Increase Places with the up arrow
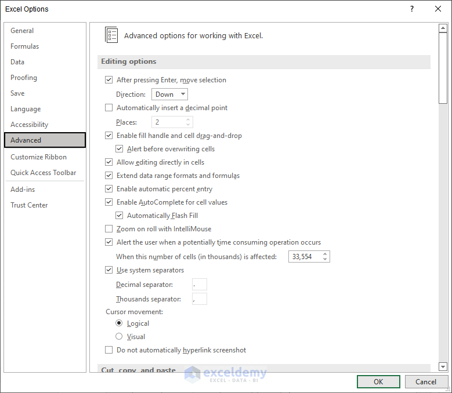The image size is (452, 393). pos(188,119)
